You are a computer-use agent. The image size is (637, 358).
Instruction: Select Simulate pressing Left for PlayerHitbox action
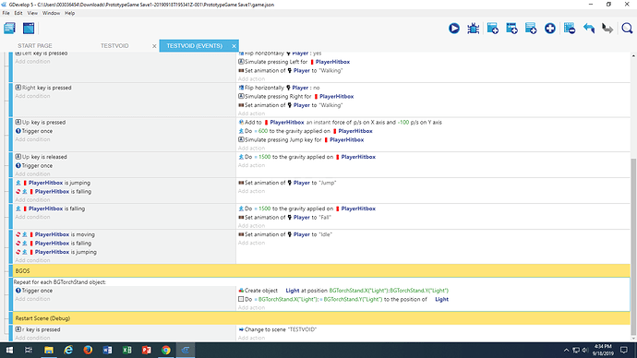[x=294, y=62]
